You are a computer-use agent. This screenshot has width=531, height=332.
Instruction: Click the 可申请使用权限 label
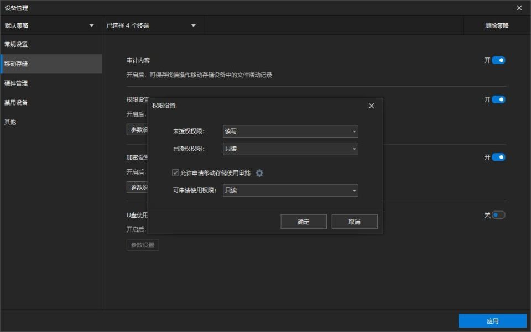[194, 191]
